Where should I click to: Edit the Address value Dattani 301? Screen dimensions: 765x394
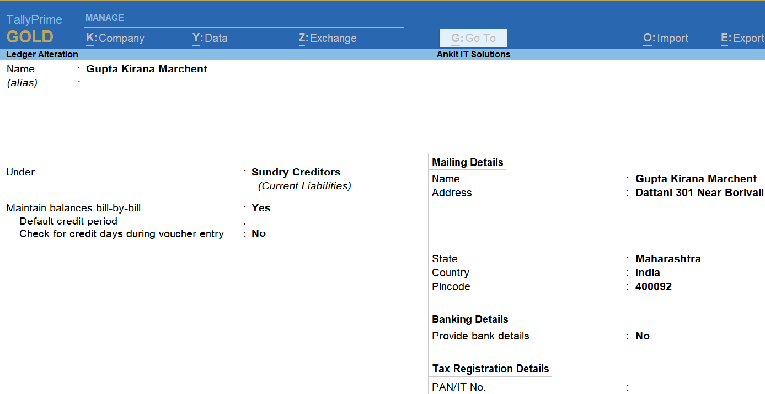[x=700, y=193]
